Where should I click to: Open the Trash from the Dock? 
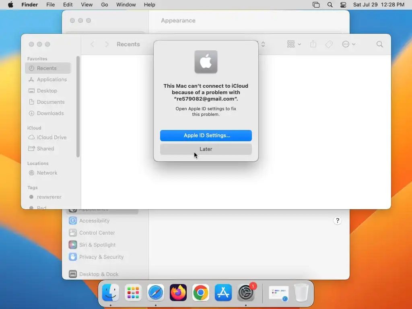302,293
